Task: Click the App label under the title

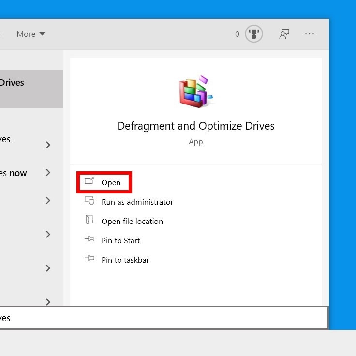Action: pyautogui.click(x=196, y=142)
